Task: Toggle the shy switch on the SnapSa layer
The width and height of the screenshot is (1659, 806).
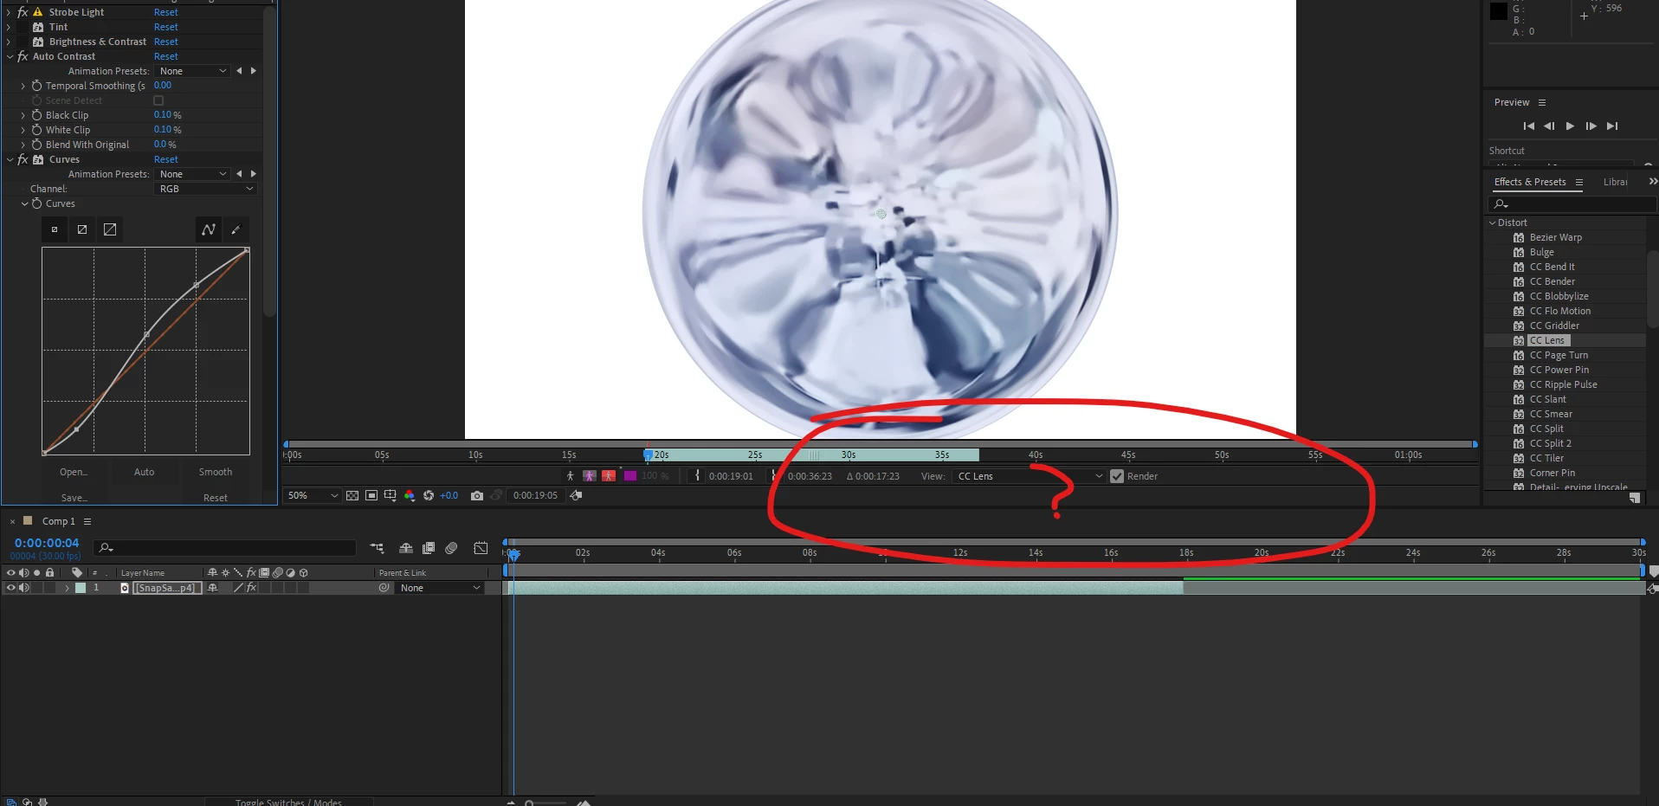Action: click(x=212, y=588)
